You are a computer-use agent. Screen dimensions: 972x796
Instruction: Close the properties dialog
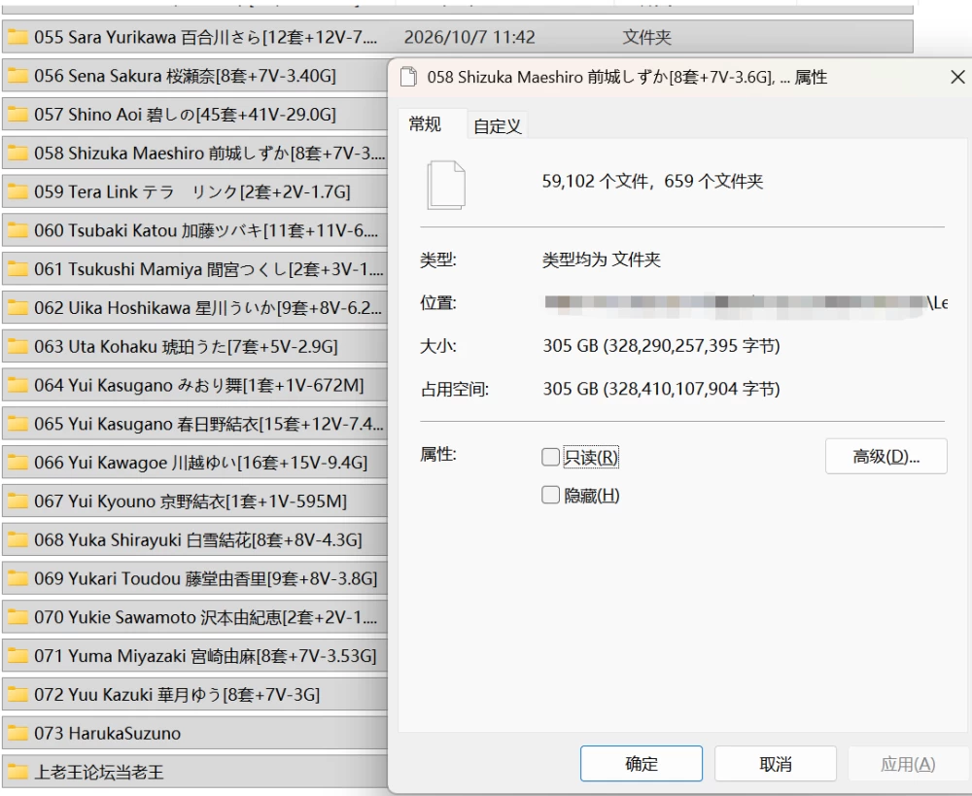[957, 77]
